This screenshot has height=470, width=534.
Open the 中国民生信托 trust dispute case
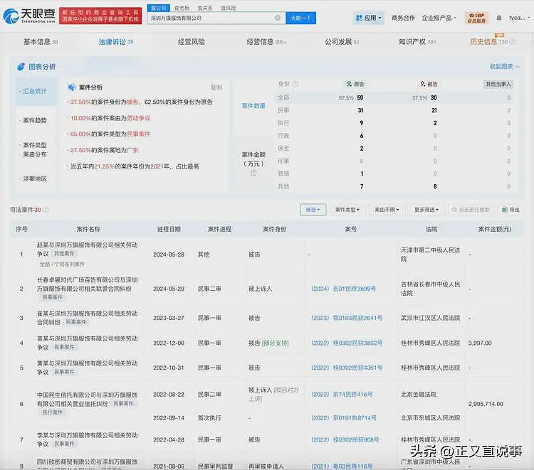click(87, 400)
